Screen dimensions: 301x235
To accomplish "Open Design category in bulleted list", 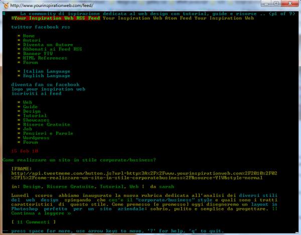I will [32, 111].
